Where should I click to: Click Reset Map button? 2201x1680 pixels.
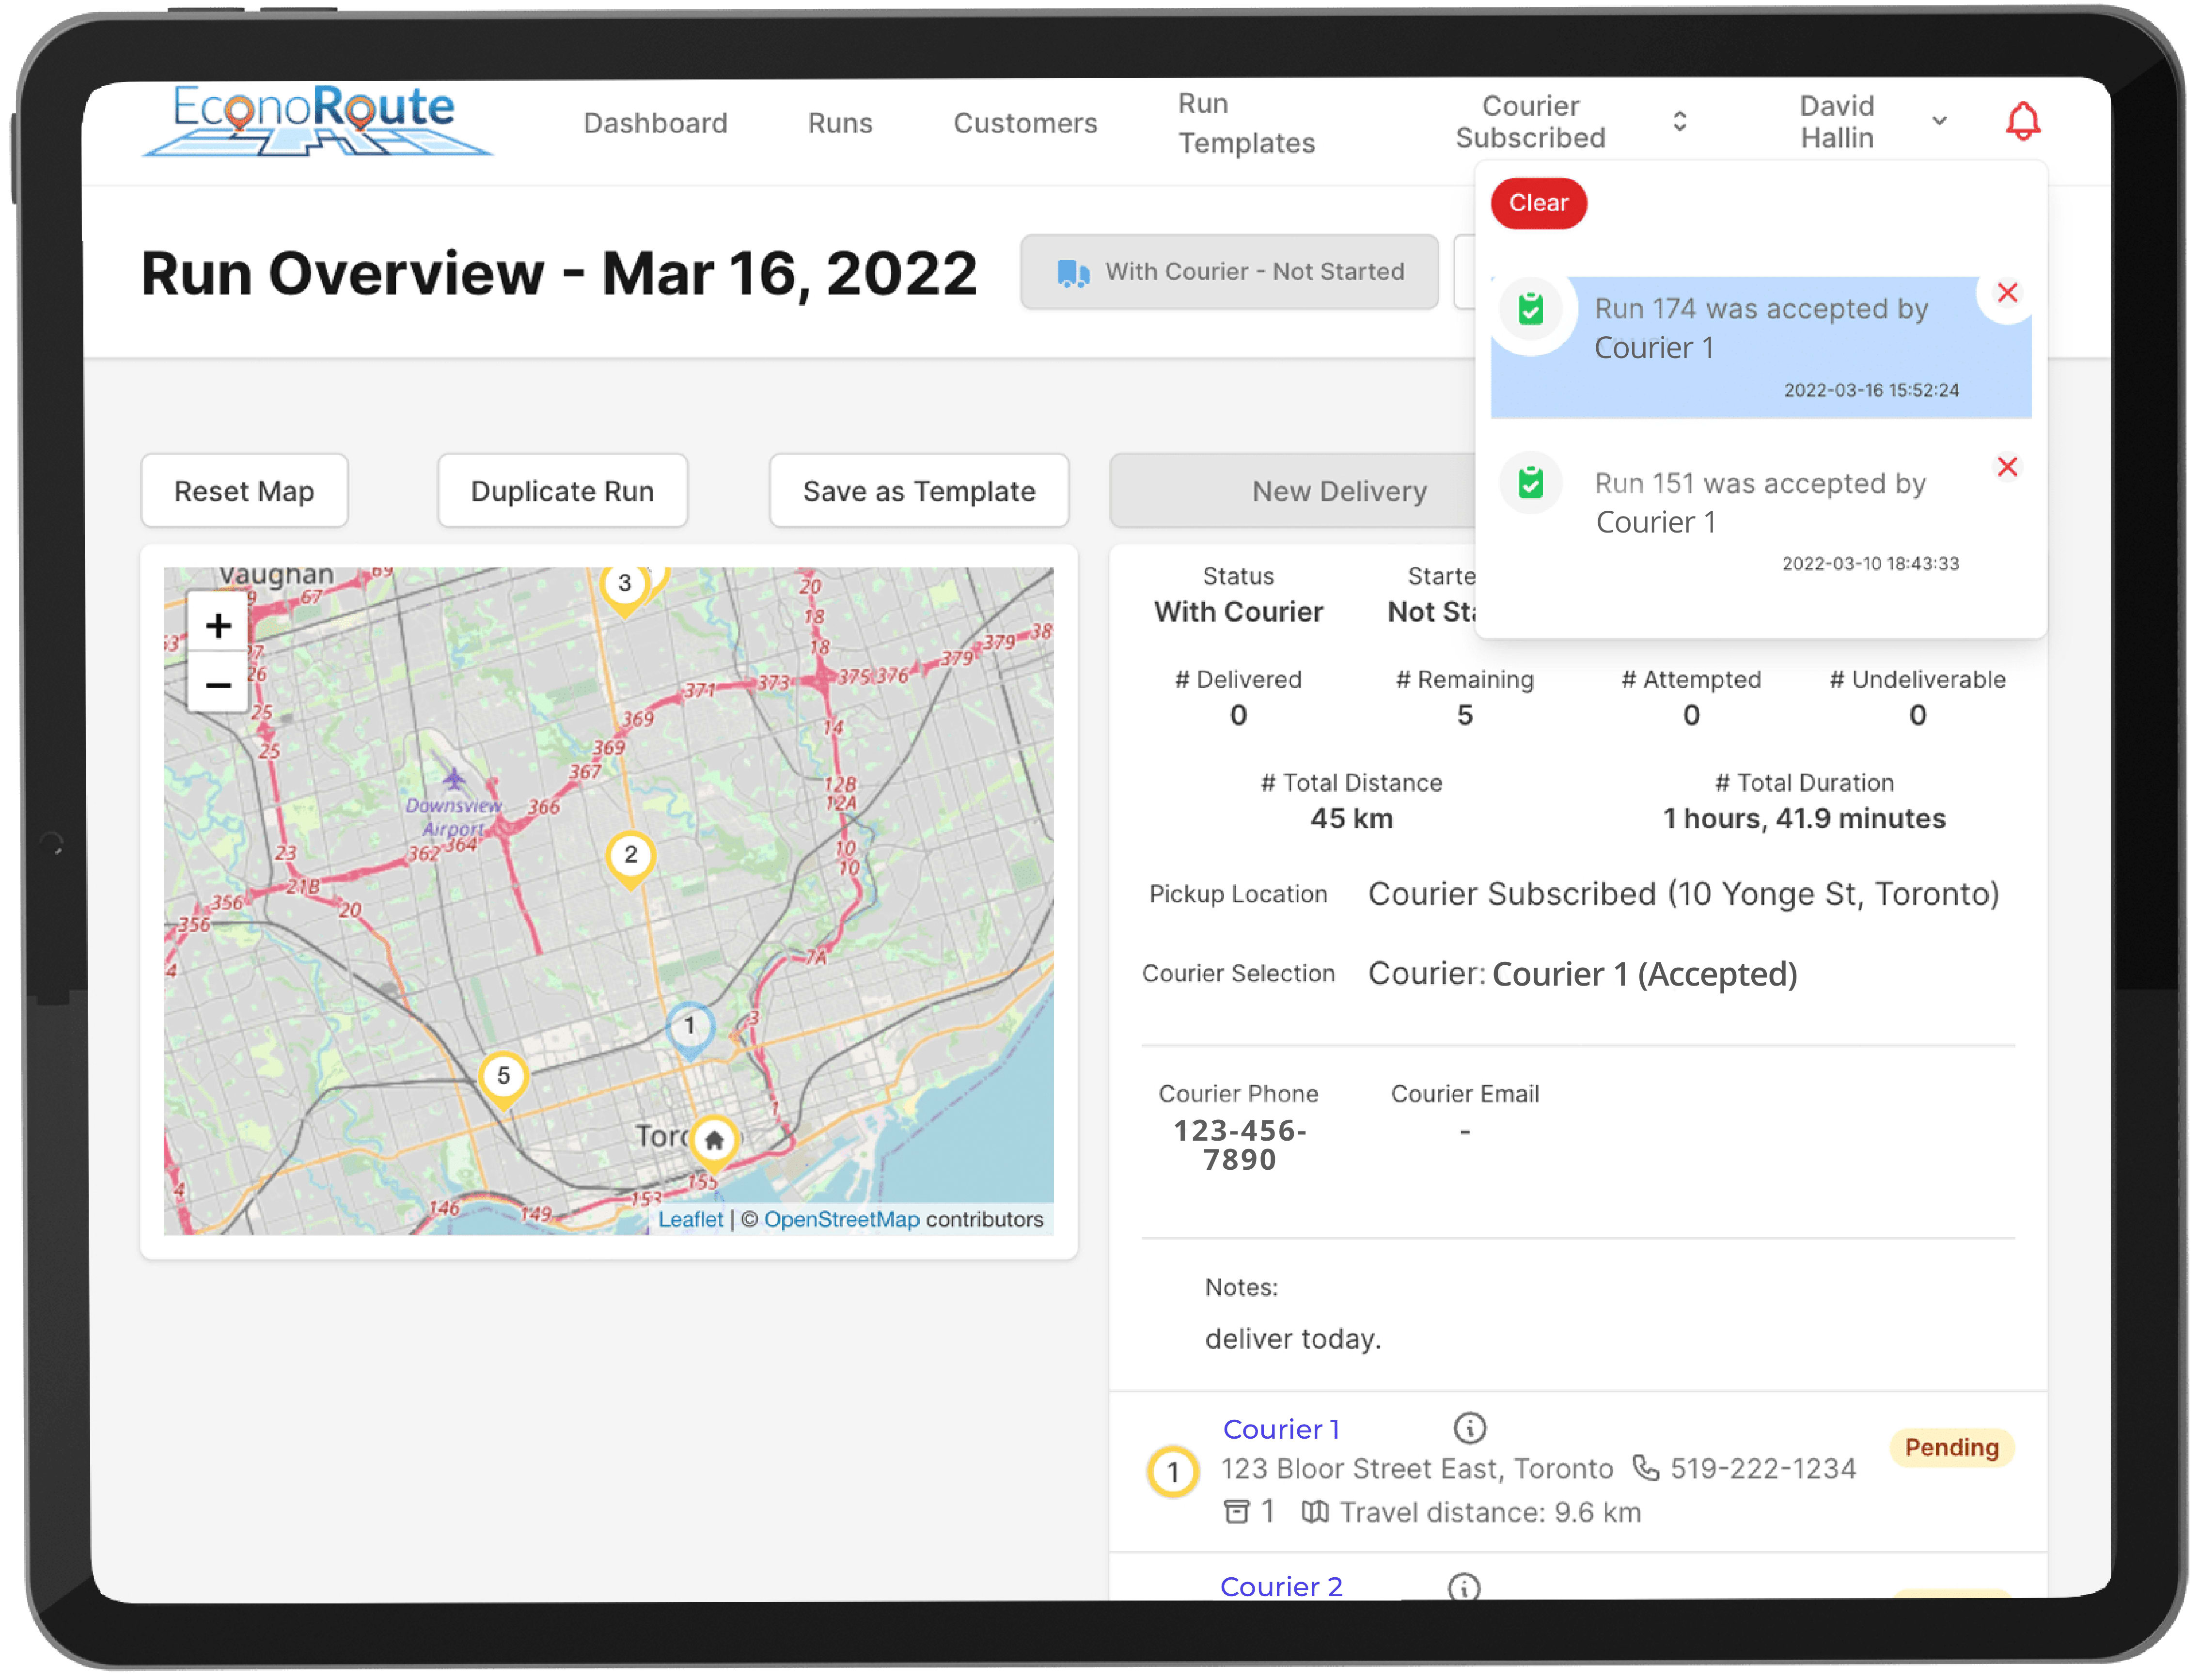[244, 491]
